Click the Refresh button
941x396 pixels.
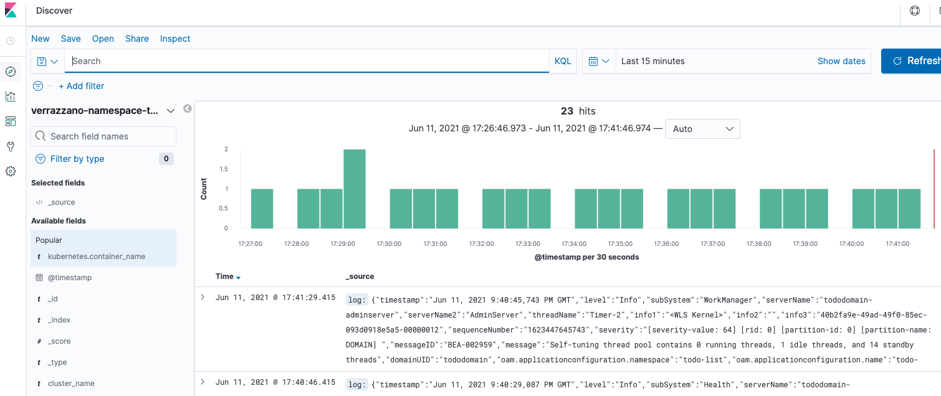coord(912,61)
